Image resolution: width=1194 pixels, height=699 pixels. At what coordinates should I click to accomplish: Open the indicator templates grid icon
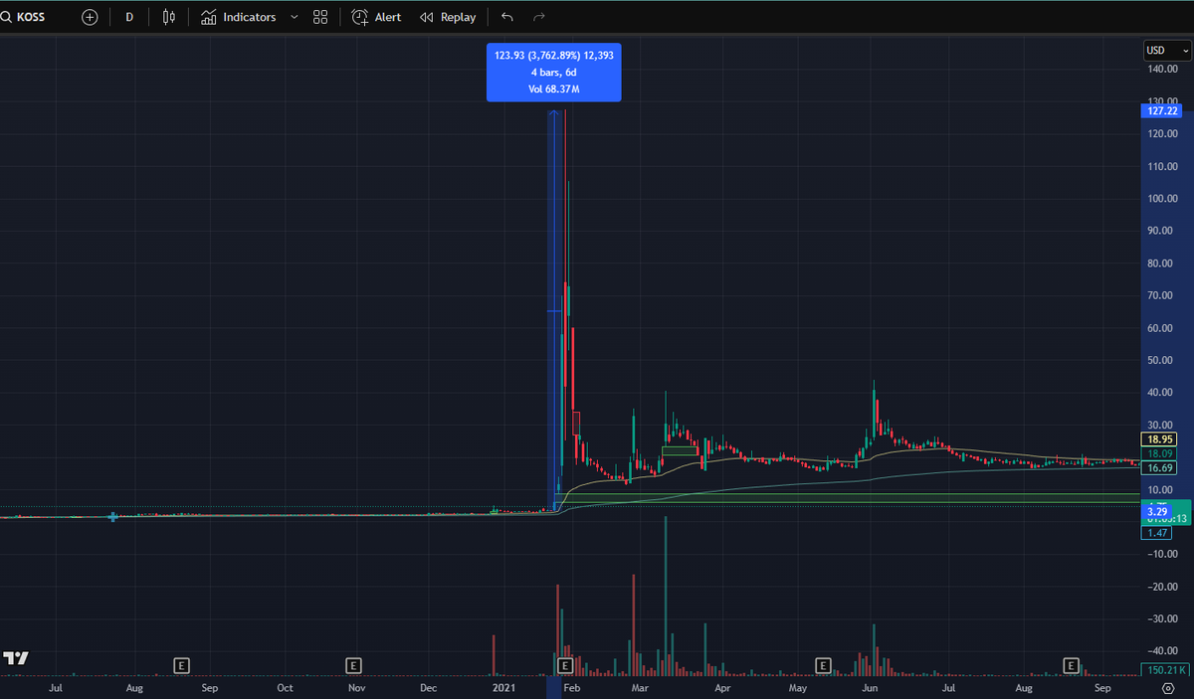[319, 17]
